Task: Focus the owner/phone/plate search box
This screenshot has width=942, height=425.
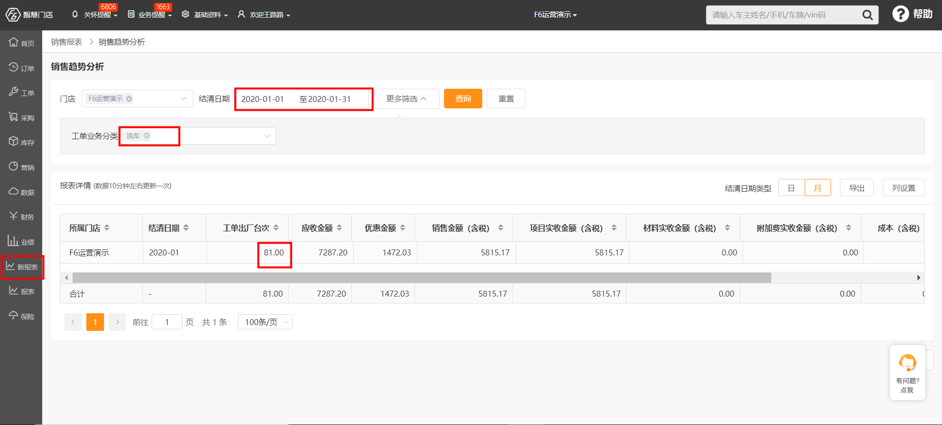Action: pos(784,15)
